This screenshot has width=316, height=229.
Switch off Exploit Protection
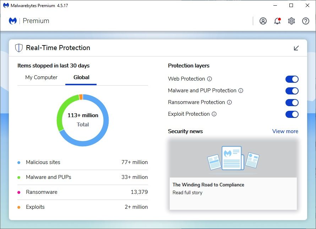tap(292, 114)
